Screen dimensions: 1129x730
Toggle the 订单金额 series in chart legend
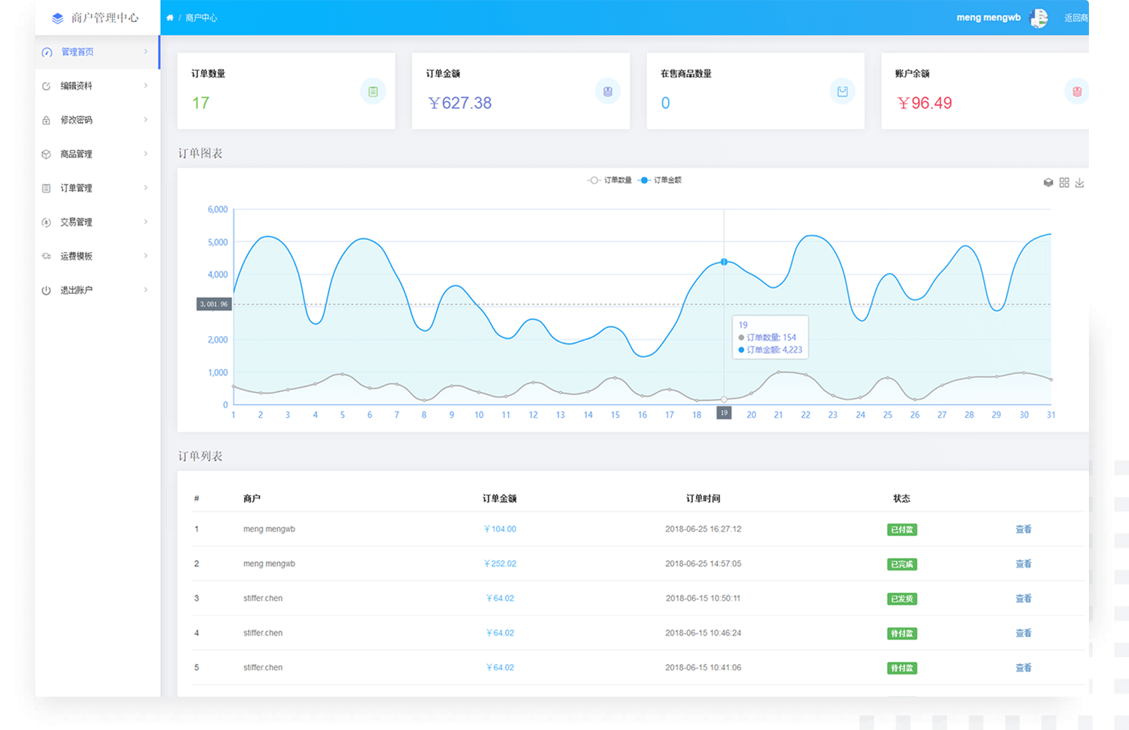pyautogui.click(x=661, y=180)
